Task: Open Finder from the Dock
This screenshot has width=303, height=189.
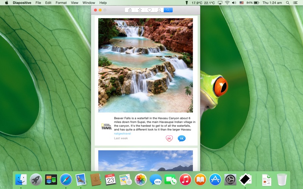Action: click(x=21, y=180)
